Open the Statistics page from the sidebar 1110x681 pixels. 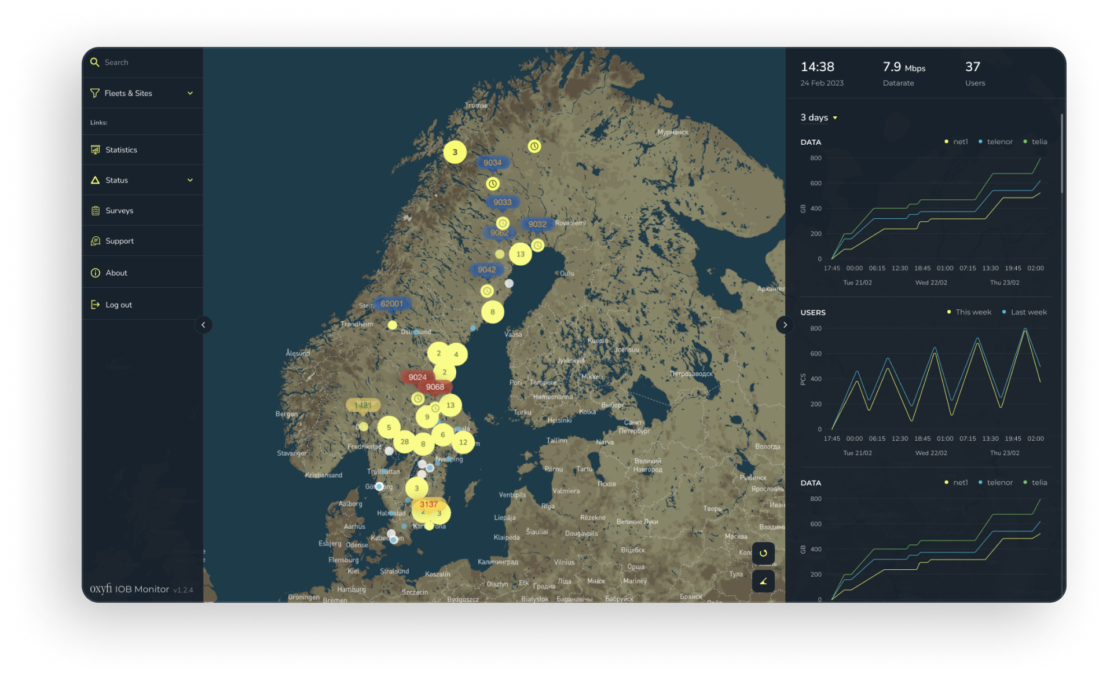click(120, 149)
